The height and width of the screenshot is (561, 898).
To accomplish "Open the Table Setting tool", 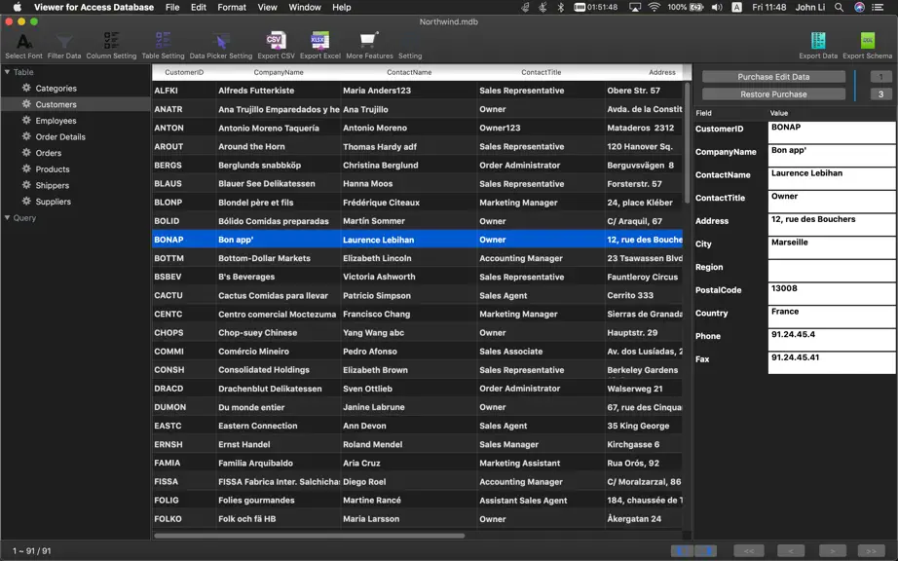I will [x=163, y=46].
